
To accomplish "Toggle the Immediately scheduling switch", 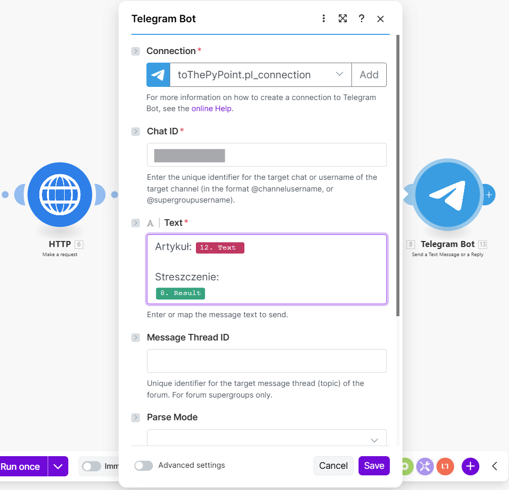I will point(91,467).
